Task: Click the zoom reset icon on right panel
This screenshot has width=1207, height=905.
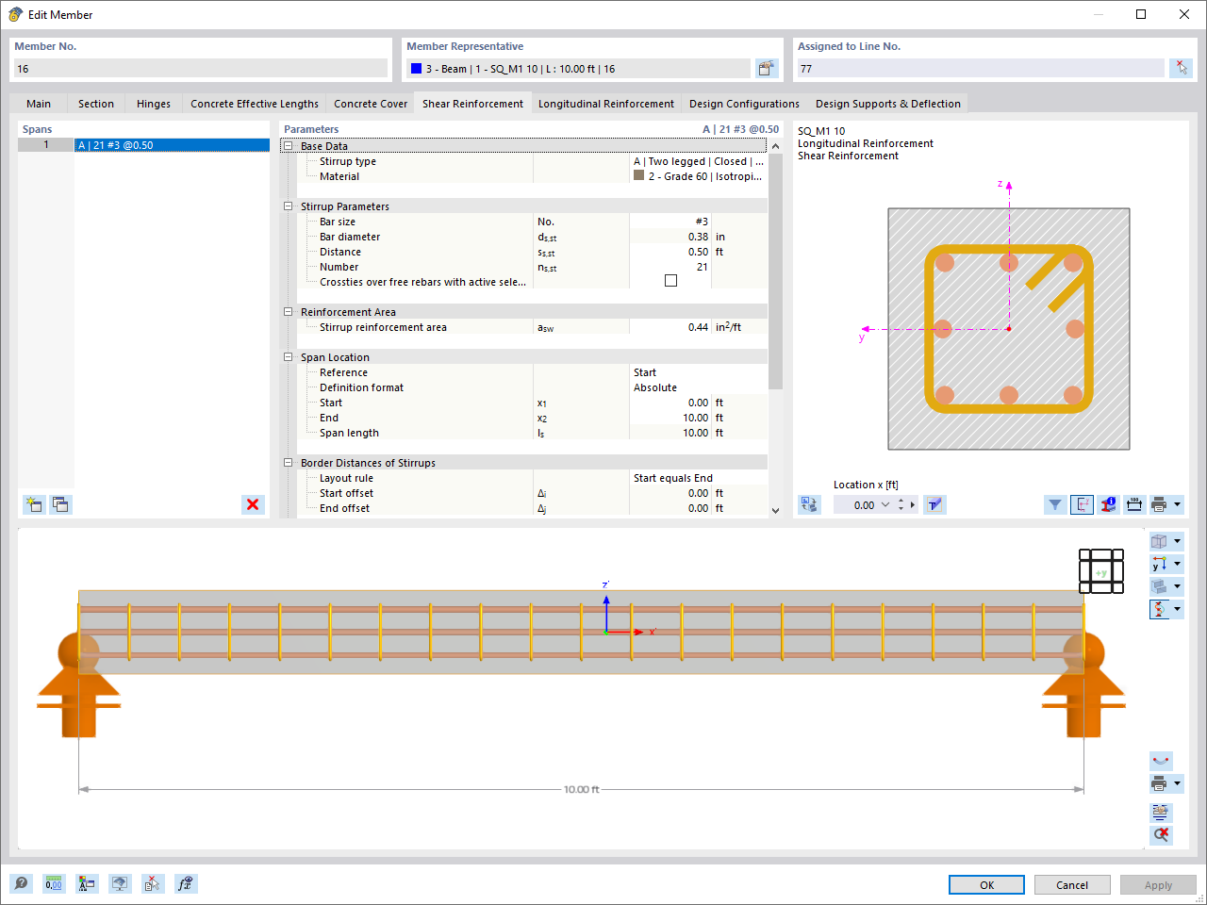Action: click(x=1161, y=834)
